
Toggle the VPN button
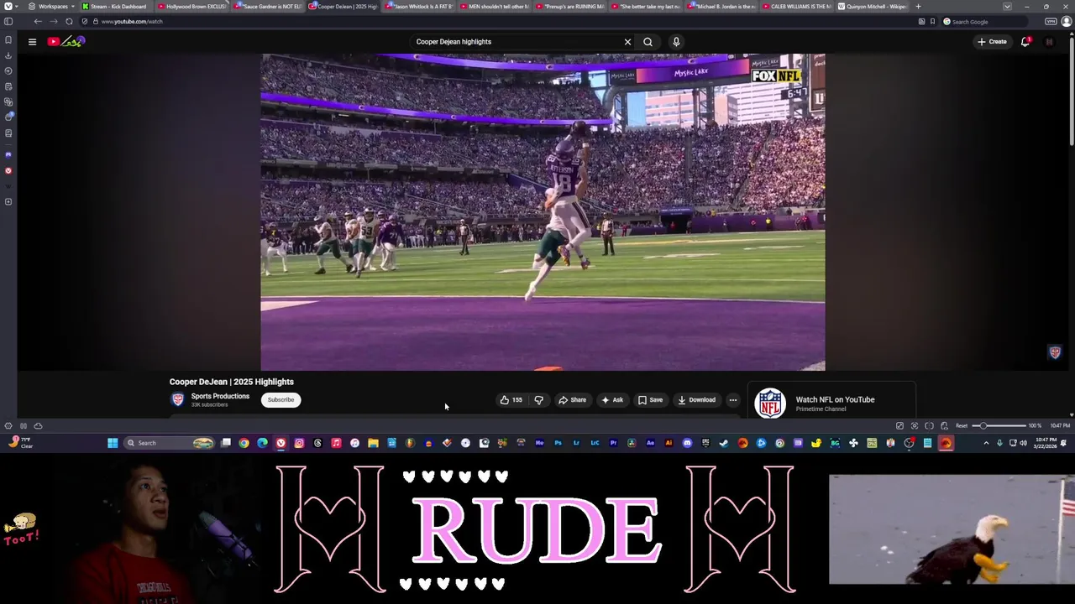[1051, 21]
